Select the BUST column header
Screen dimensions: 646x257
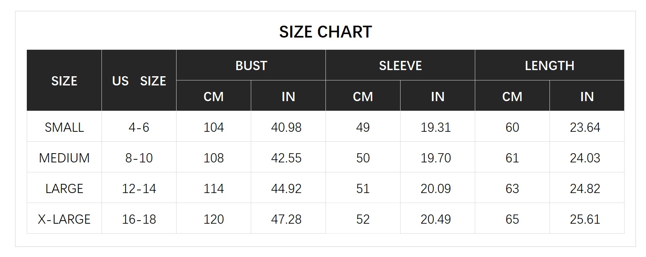click(251, 65)
